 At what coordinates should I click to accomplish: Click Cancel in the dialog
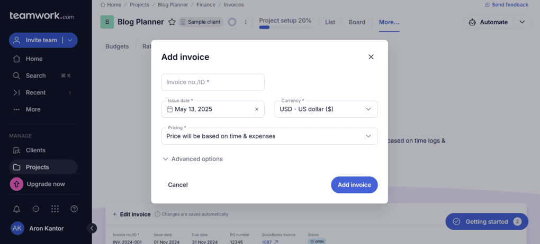(x=178, y=185)
